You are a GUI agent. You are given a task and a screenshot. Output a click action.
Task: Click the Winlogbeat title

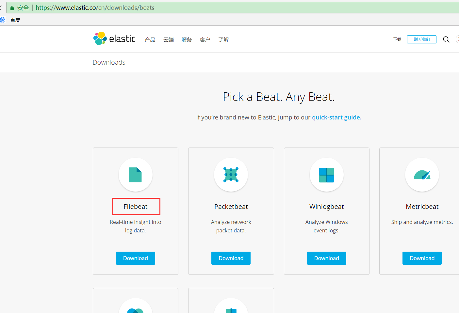[x=327, y=207]
